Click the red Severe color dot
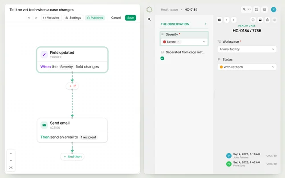285x178 pixels. tap(164, 42)
